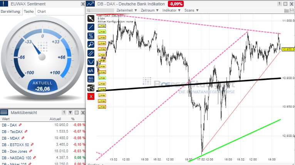295x165 pixels.
Task: Click the link group 1 badge in Marktübersicht
Action: click(x=64, y=113)
